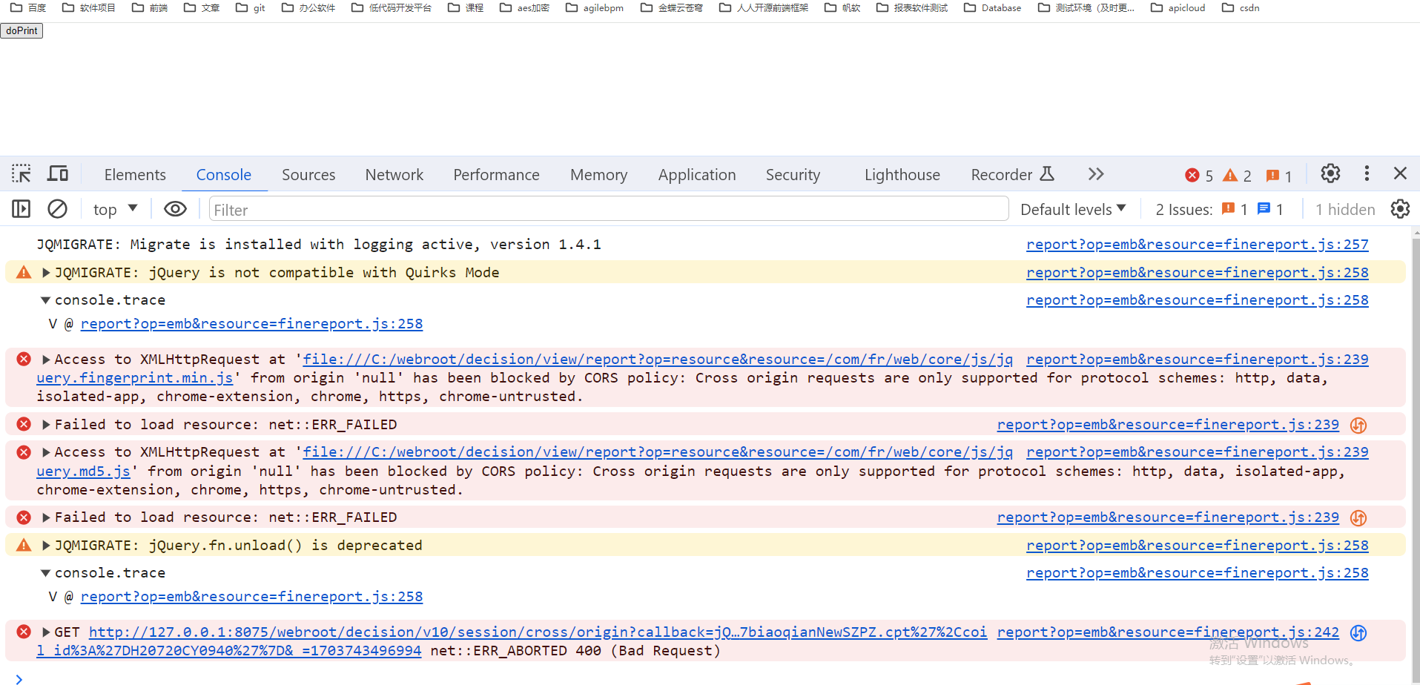Expand the GET 400 Bad Request error
The image size is (1420, 685).
(46, 632)
